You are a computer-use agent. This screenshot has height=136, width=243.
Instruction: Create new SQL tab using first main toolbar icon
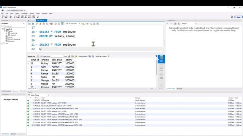point(3,17)
